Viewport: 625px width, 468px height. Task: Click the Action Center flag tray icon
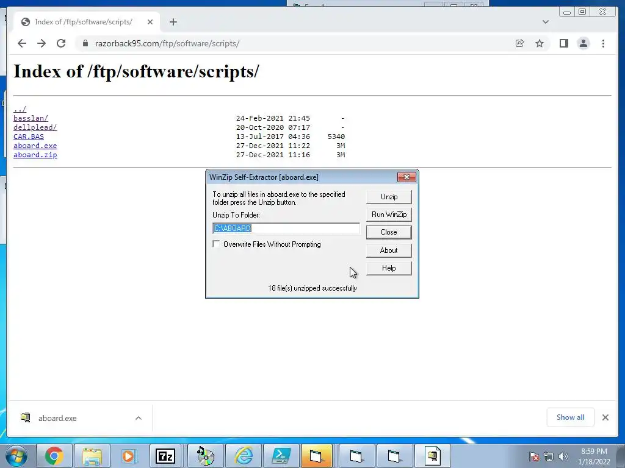pyautogui.click(x=533, y=456)
